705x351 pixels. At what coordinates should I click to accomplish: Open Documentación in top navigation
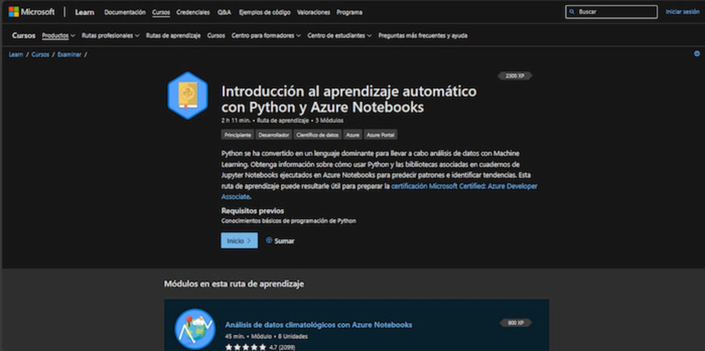[x=125, y=12]
